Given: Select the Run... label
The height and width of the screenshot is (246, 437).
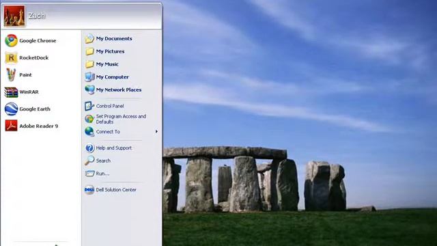Looking at the screenshot, I should click(102, 174).
